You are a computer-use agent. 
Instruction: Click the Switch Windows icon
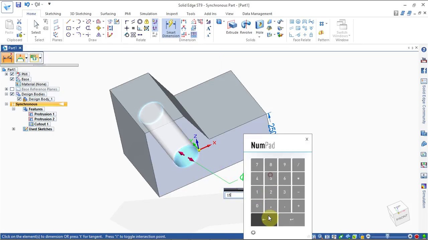(x=342, y=25)
